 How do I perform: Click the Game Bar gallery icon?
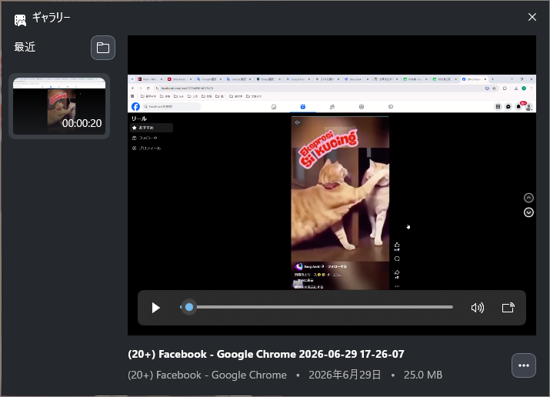20,20
